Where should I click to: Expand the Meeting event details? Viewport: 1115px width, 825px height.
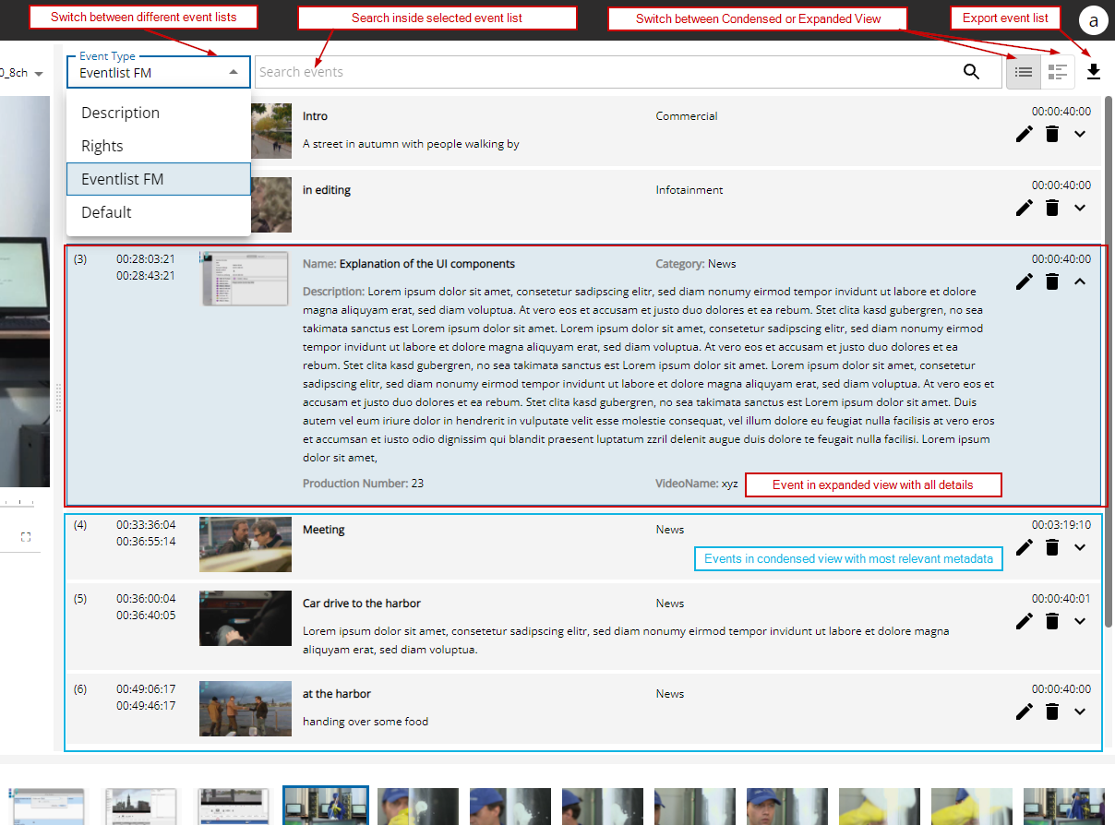tap(1080, 547)
